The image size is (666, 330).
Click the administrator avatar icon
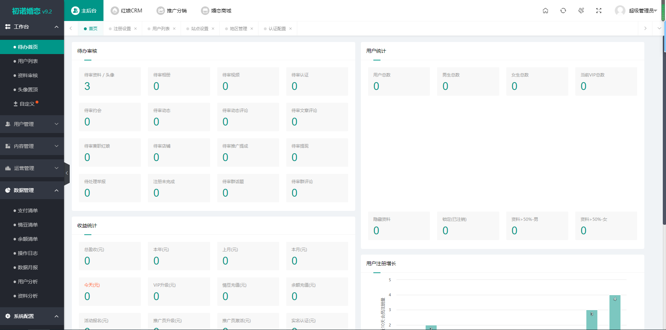click(x=620, y=11)
